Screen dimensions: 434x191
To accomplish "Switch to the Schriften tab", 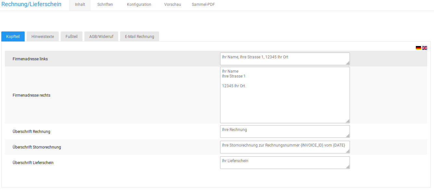I will point(105,5).
